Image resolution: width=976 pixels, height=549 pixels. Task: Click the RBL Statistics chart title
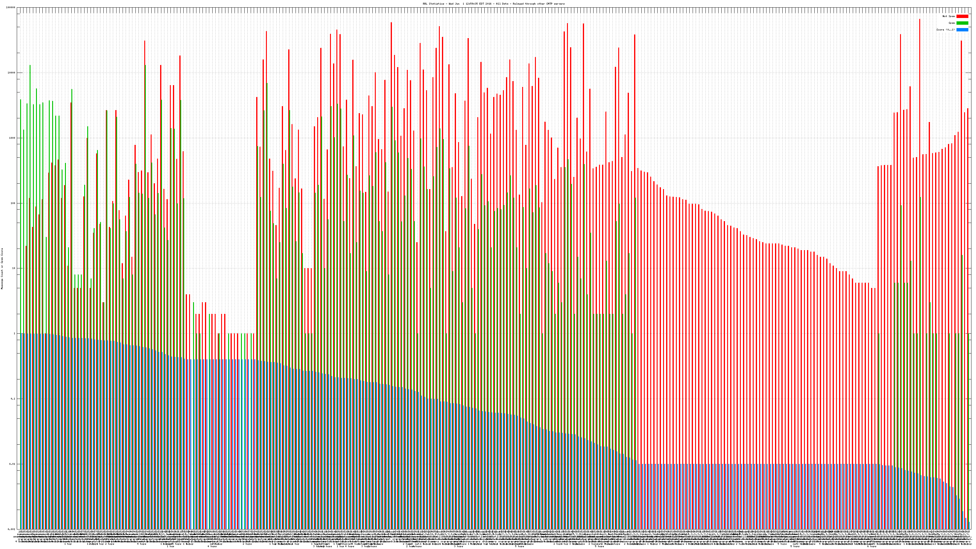click(x=493, y=4)
